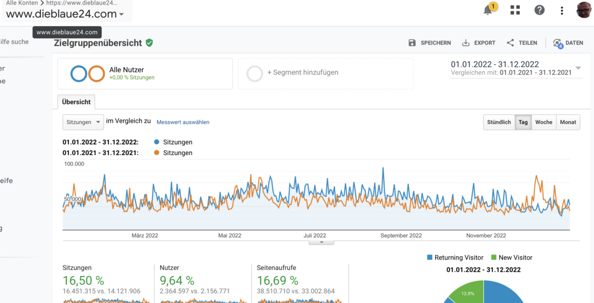This screenshot has height=303, width=594.
Task: Click the Speichern save icon
Action: pyautogui.click(x=412, y=43)
